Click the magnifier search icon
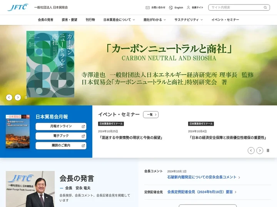Screen dimensions: 277x207 click(265, 7)
